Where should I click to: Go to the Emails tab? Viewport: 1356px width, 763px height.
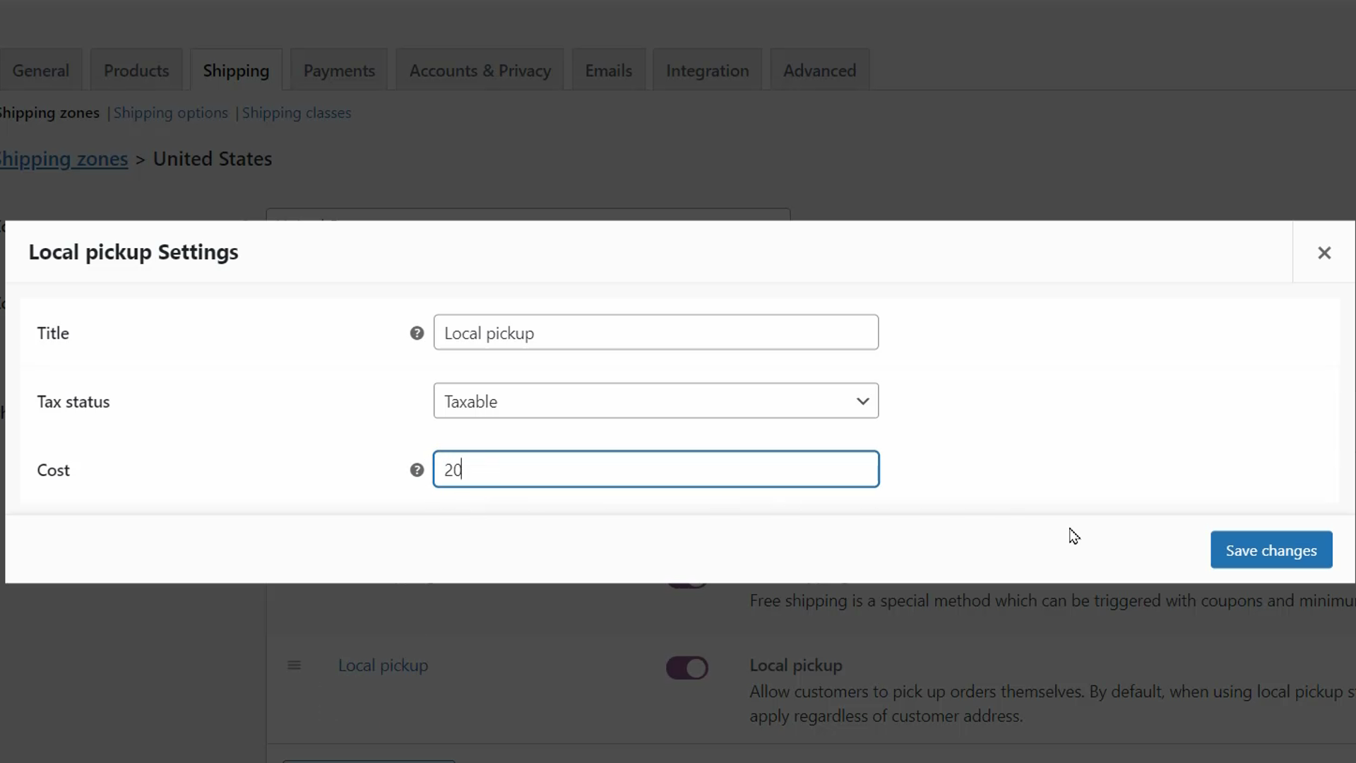(x=609, y=71)
